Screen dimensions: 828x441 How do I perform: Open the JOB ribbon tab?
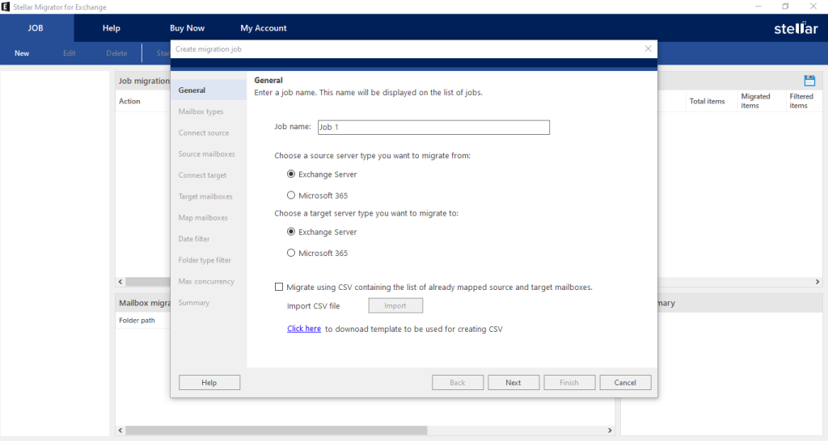36,28
